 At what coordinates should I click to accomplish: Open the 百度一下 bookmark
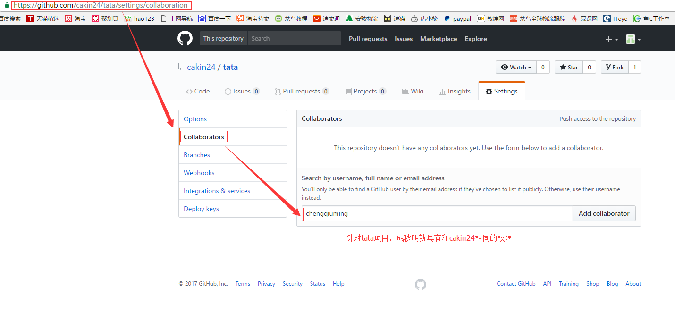[x=215, y=18]
